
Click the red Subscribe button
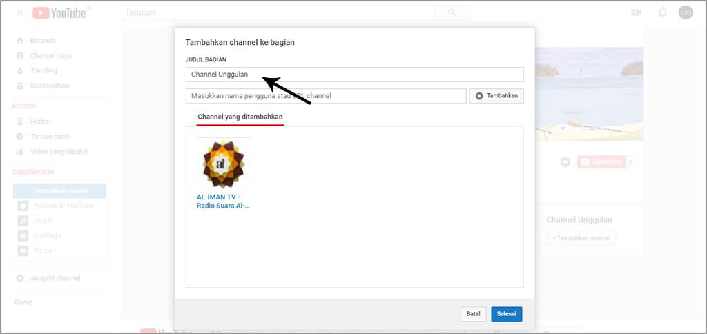(601, 161)
